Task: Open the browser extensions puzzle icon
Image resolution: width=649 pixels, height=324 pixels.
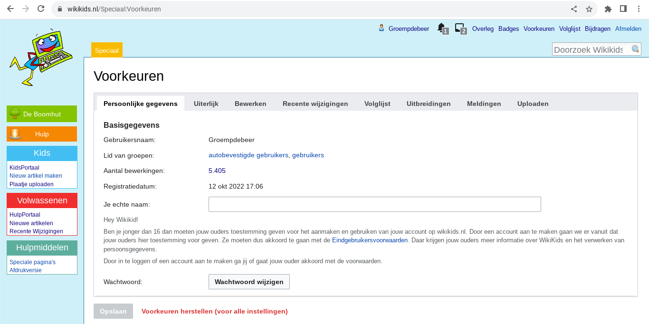Action: click(608, 9)
